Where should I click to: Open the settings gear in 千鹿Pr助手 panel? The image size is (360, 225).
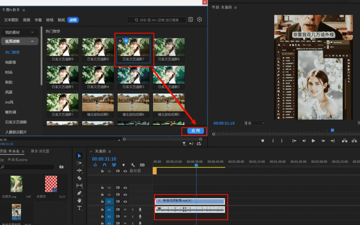click(200, 20)
